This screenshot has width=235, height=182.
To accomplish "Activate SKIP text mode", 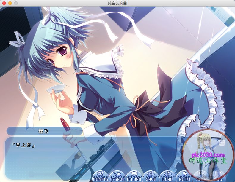I will [x=201, y=176].
